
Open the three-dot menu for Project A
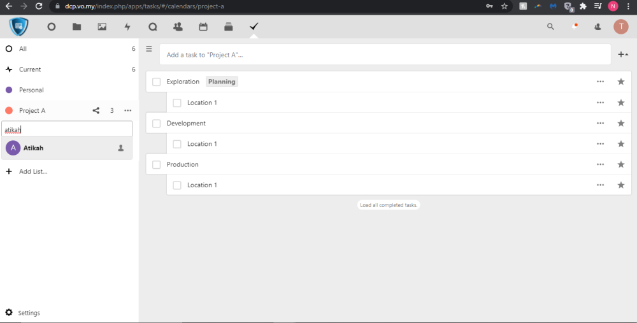(x=128, y=111)
